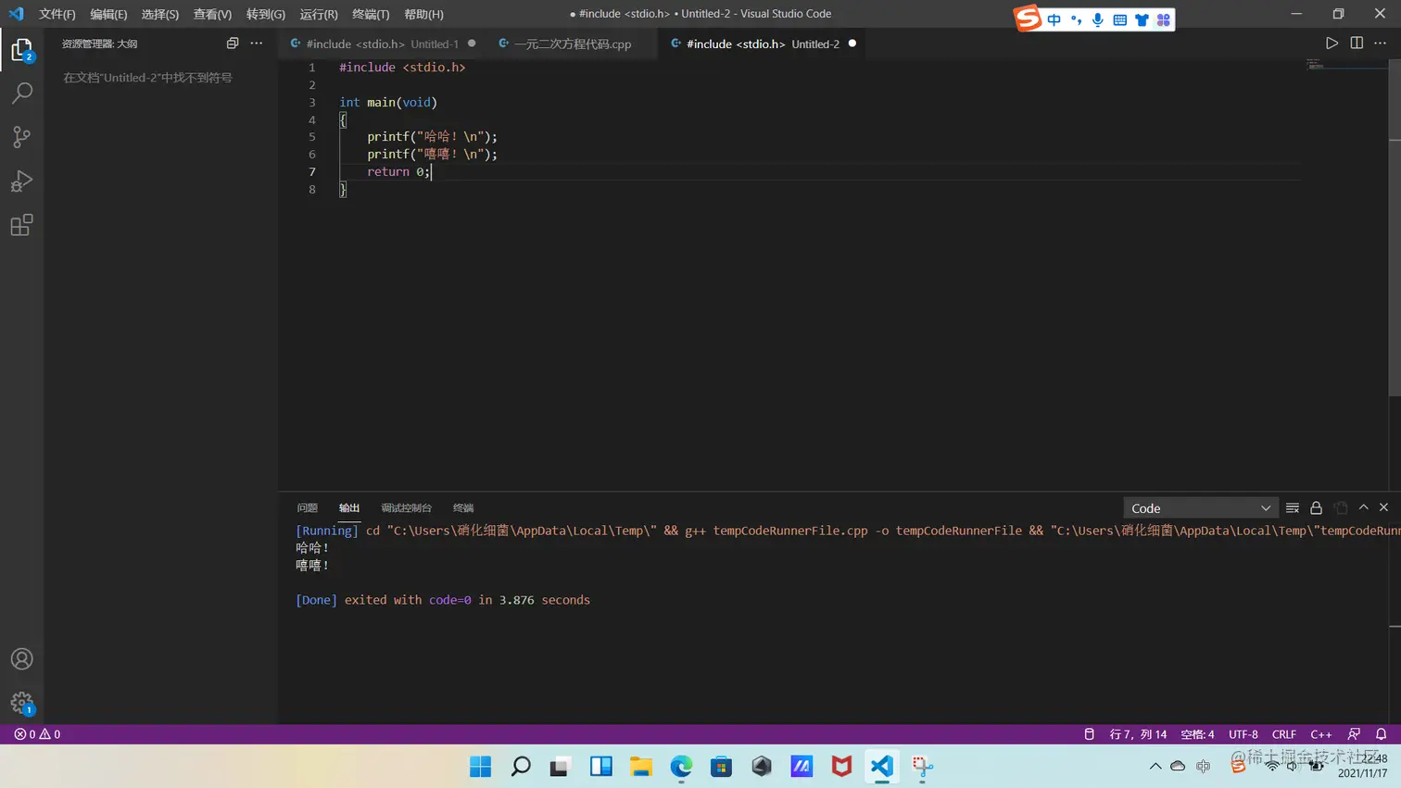
Task: Open the Extensions view
Action: pyautogui.click(x=21, y=225)
